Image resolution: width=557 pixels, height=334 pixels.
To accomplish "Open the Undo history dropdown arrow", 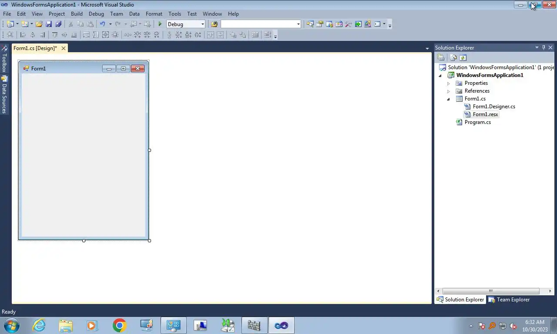I will coord(110,24).
